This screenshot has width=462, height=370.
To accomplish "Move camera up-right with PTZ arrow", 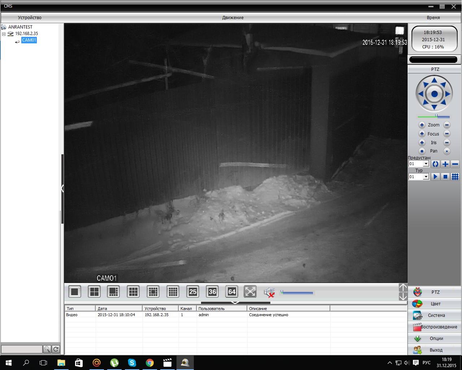I will tap(443, 85).
